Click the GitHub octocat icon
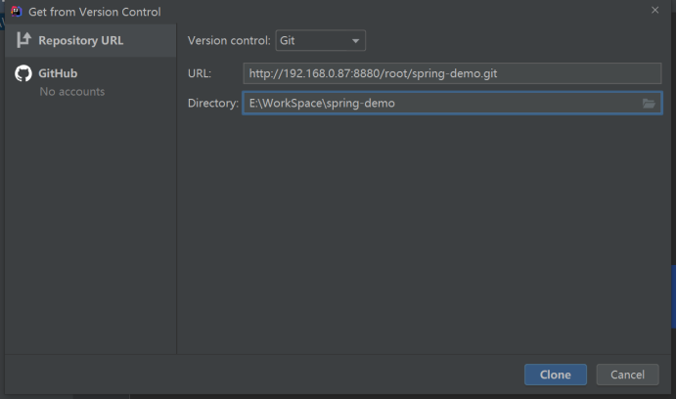The width and height of the screenshot is (677, 399). (23, 73)
